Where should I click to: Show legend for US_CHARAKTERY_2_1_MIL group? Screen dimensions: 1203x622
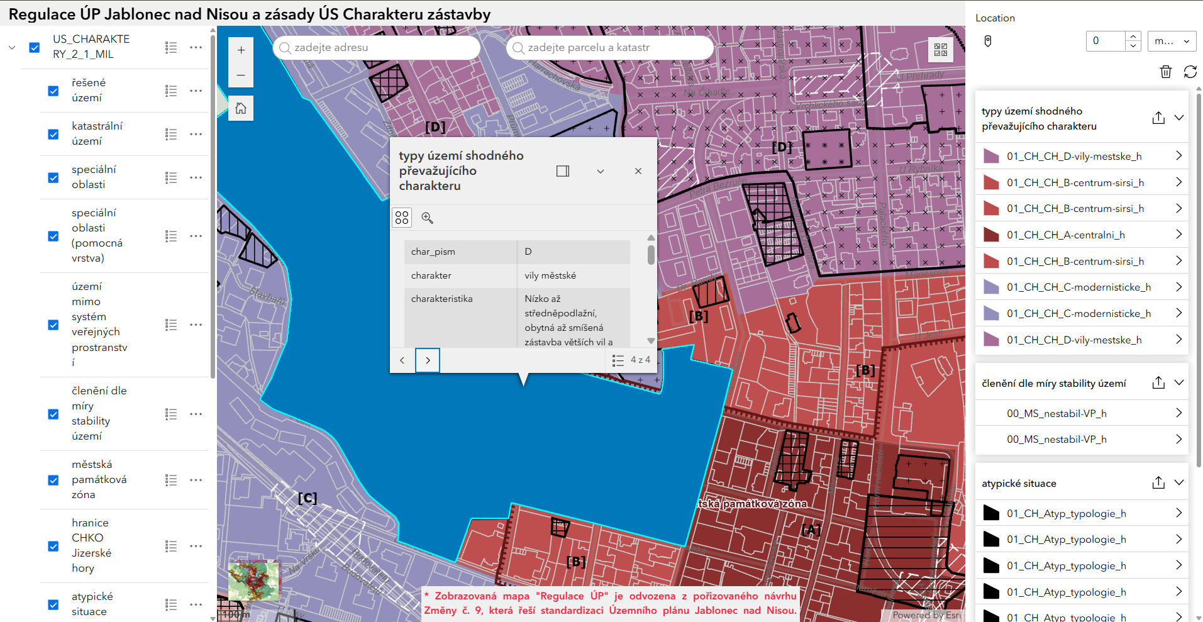tap(171, 47)
